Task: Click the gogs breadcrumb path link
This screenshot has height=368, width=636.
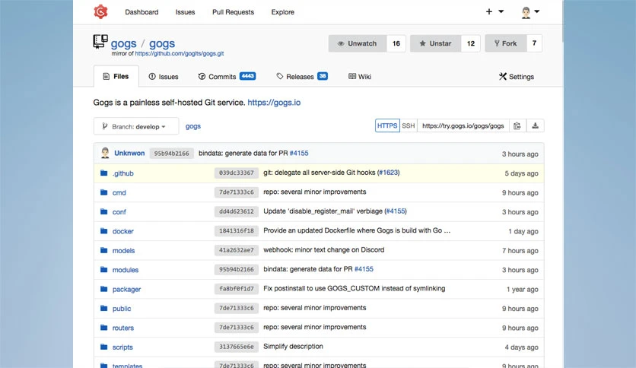Action: (193, 126)
